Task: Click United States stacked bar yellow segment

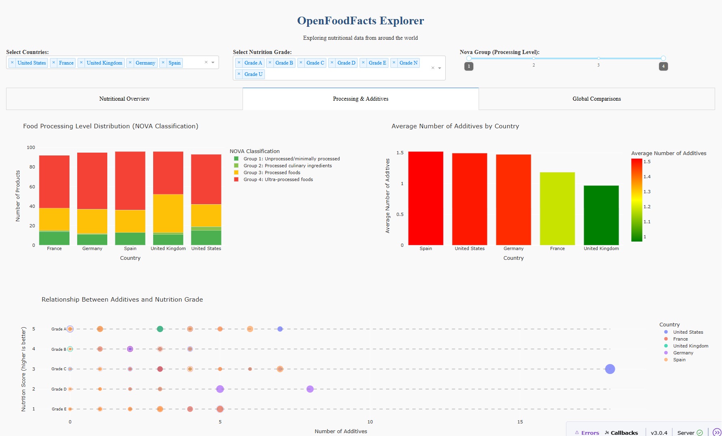Action: click(x=206, y=215)
